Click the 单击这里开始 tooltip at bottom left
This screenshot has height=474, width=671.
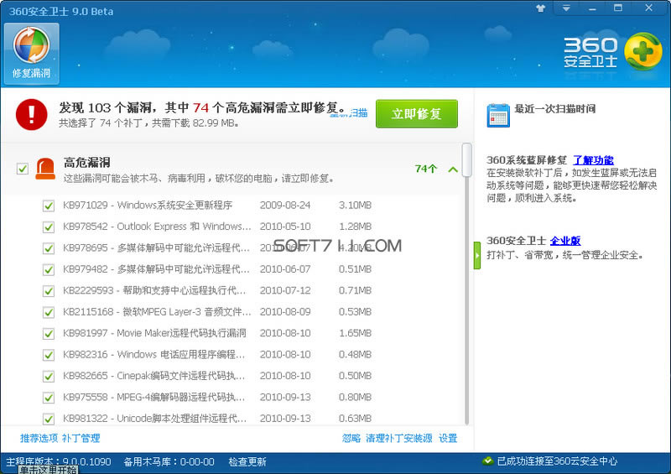49,470
